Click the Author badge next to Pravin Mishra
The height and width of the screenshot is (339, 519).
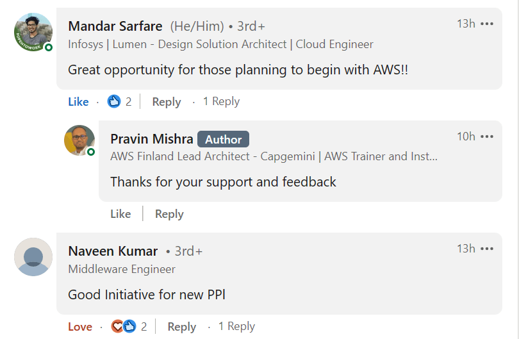tap(223, 139)
